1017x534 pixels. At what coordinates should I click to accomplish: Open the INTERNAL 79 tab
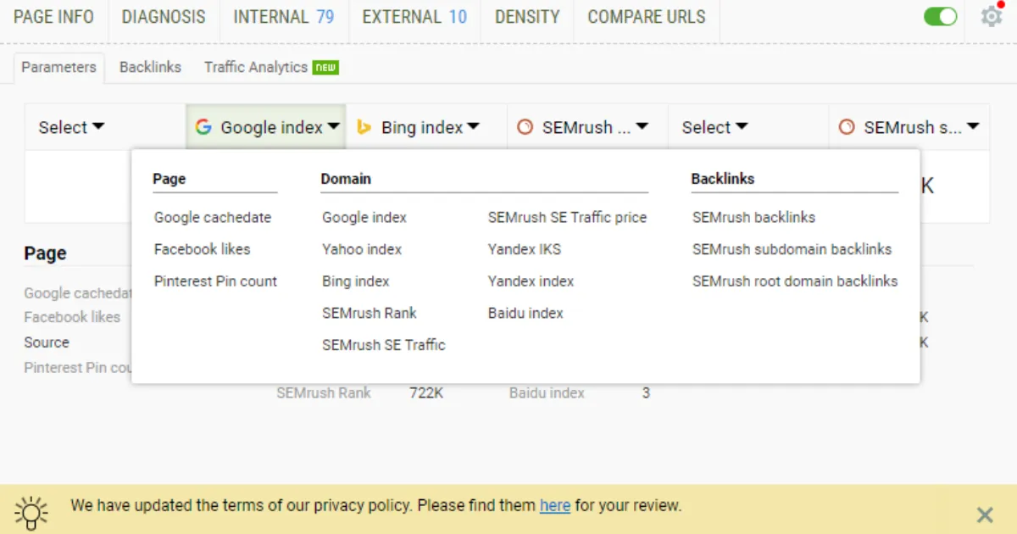tap(284, 17)
